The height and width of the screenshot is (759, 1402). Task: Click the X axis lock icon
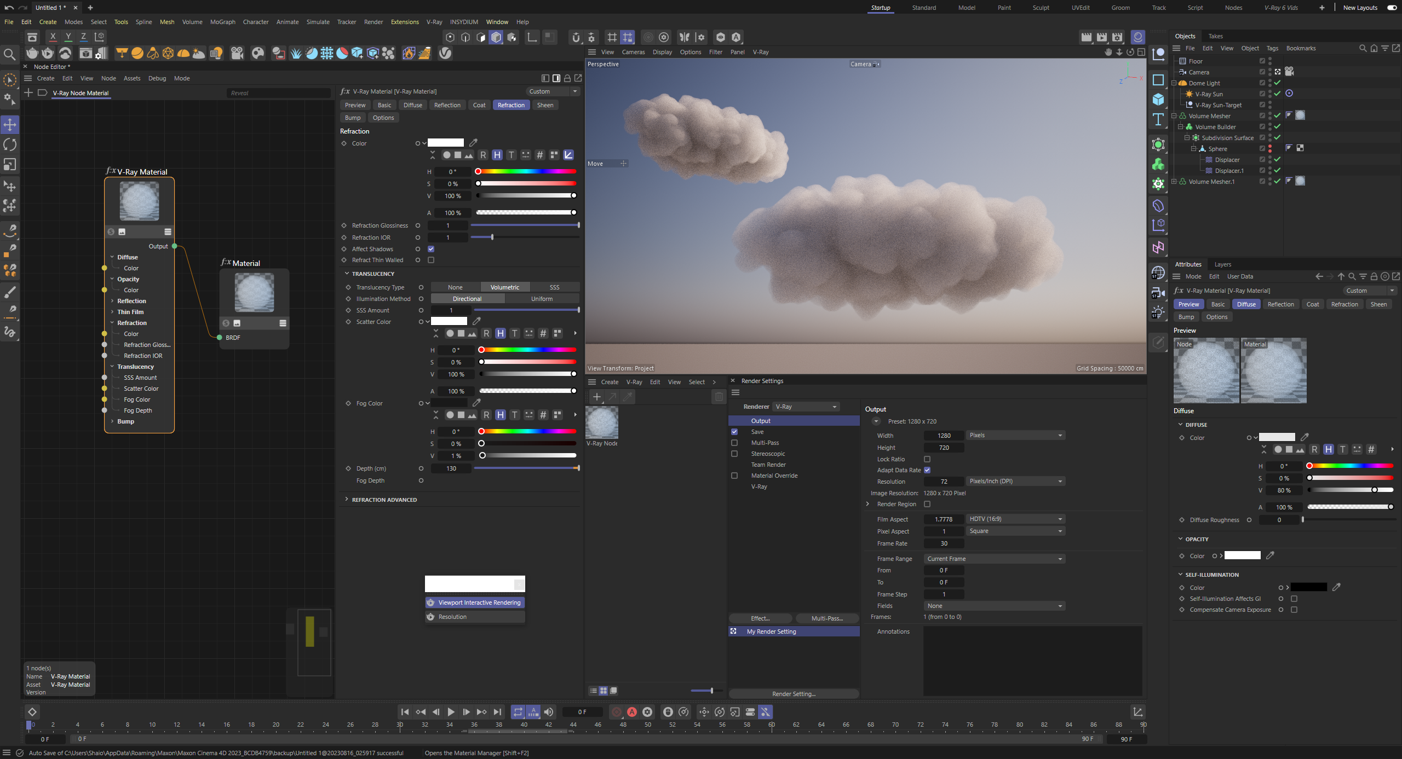(53, 37)
